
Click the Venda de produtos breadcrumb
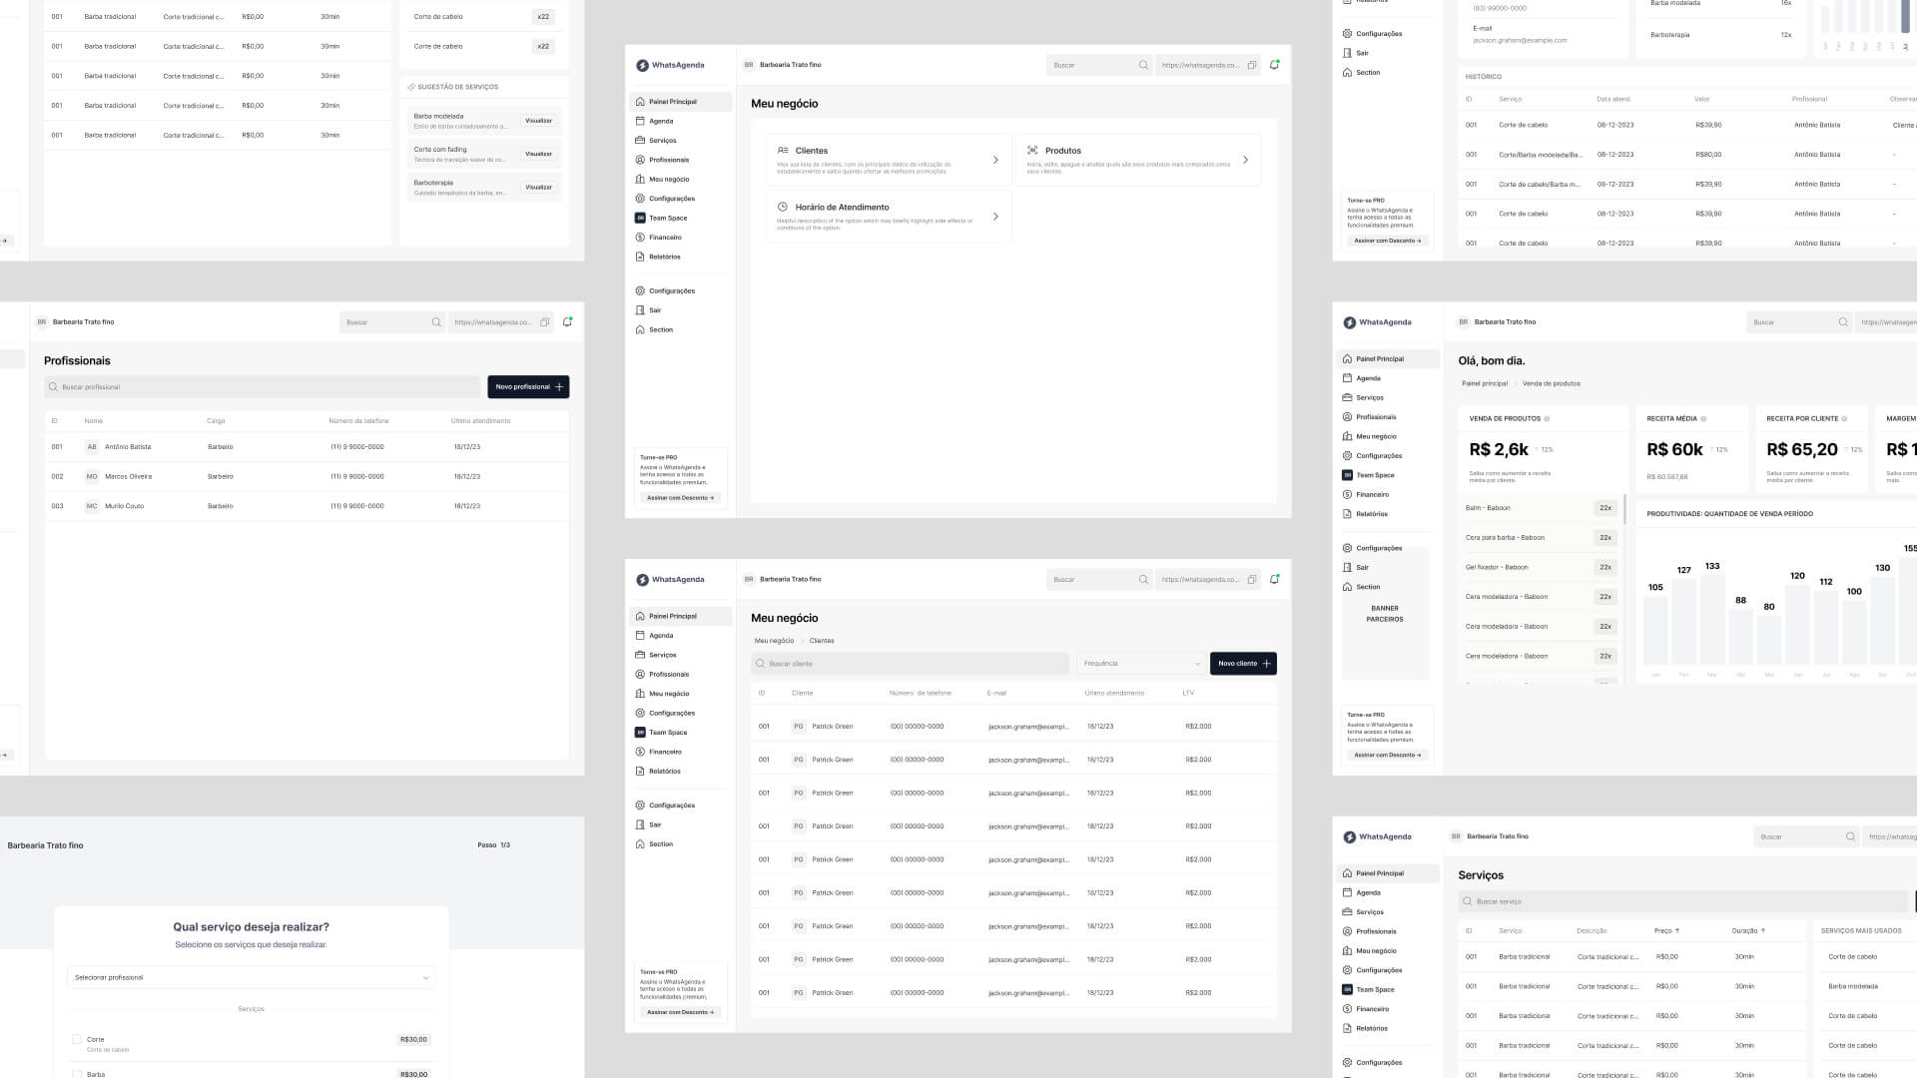coord(1551,383)
